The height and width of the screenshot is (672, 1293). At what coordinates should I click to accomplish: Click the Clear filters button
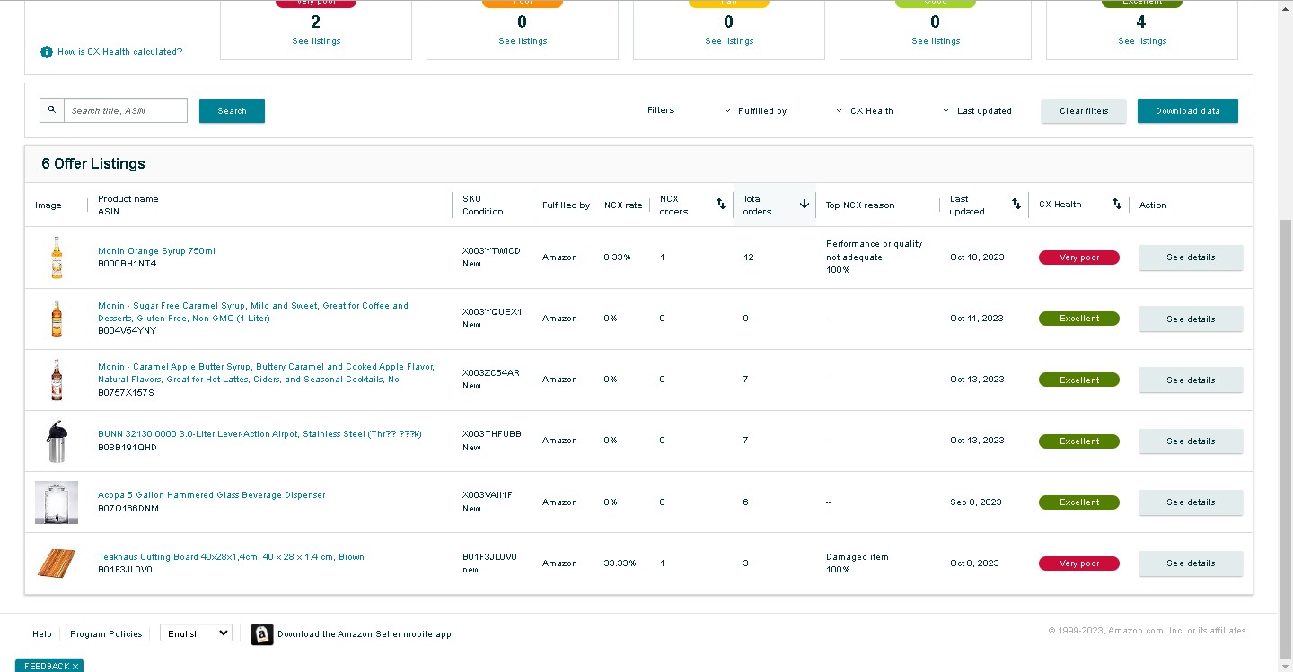[1084, 110]
